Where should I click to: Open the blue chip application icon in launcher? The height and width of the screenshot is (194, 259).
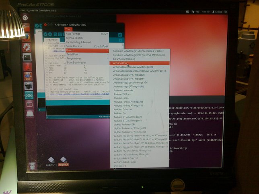28,77
